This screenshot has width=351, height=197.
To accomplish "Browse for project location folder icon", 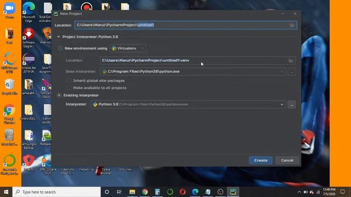I will pyautogui.click(x=292, y=25).
